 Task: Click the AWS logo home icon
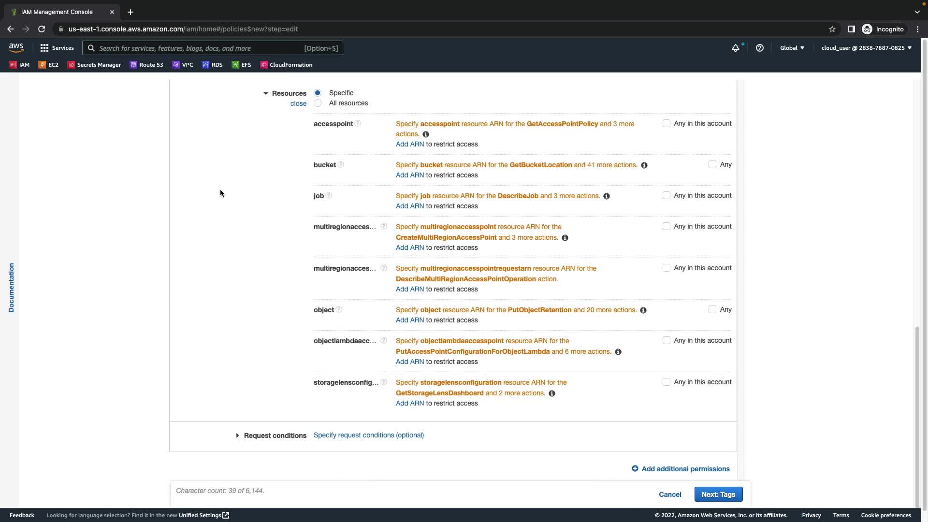pos(16,47)
